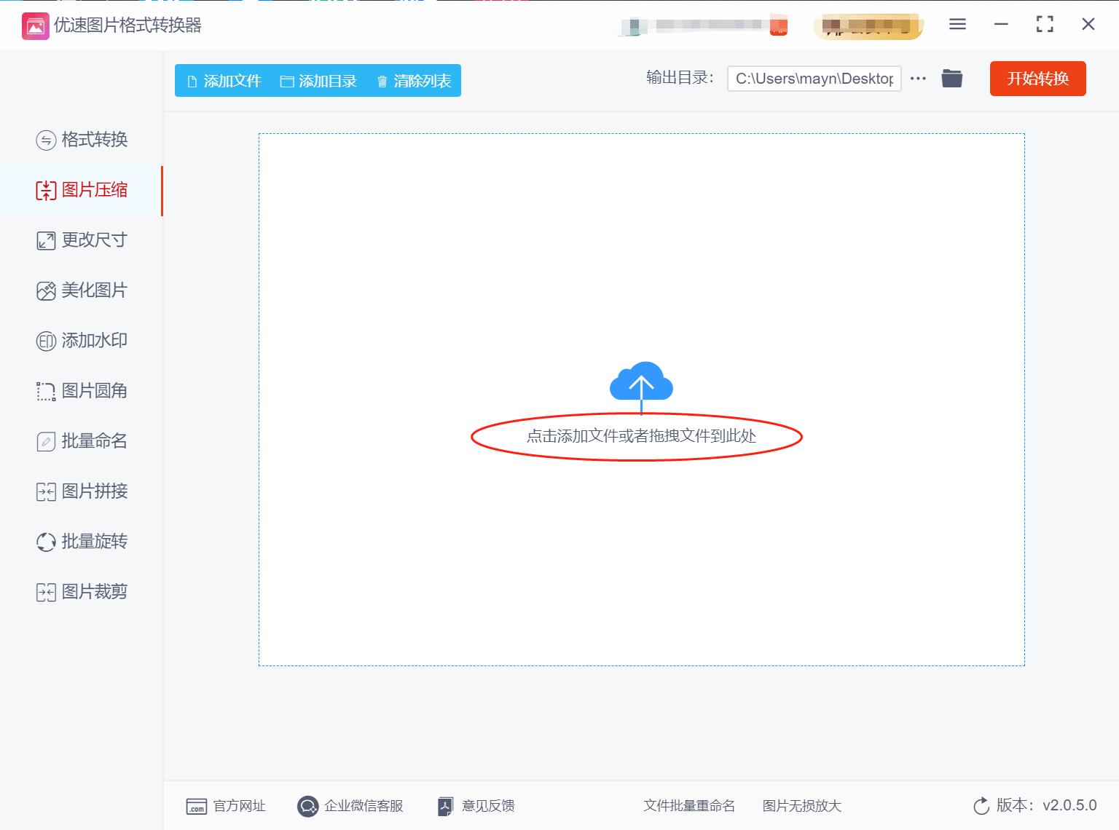Expand output directory options via ellipsis button
Viewport: 1119px width, 830px height.
[917, 79]
